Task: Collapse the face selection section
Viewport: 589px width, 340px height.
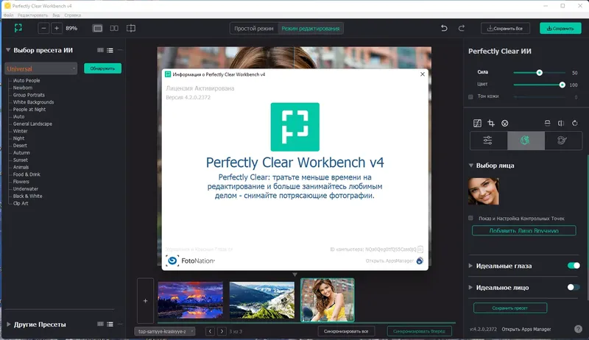Action: click(470, 165)
